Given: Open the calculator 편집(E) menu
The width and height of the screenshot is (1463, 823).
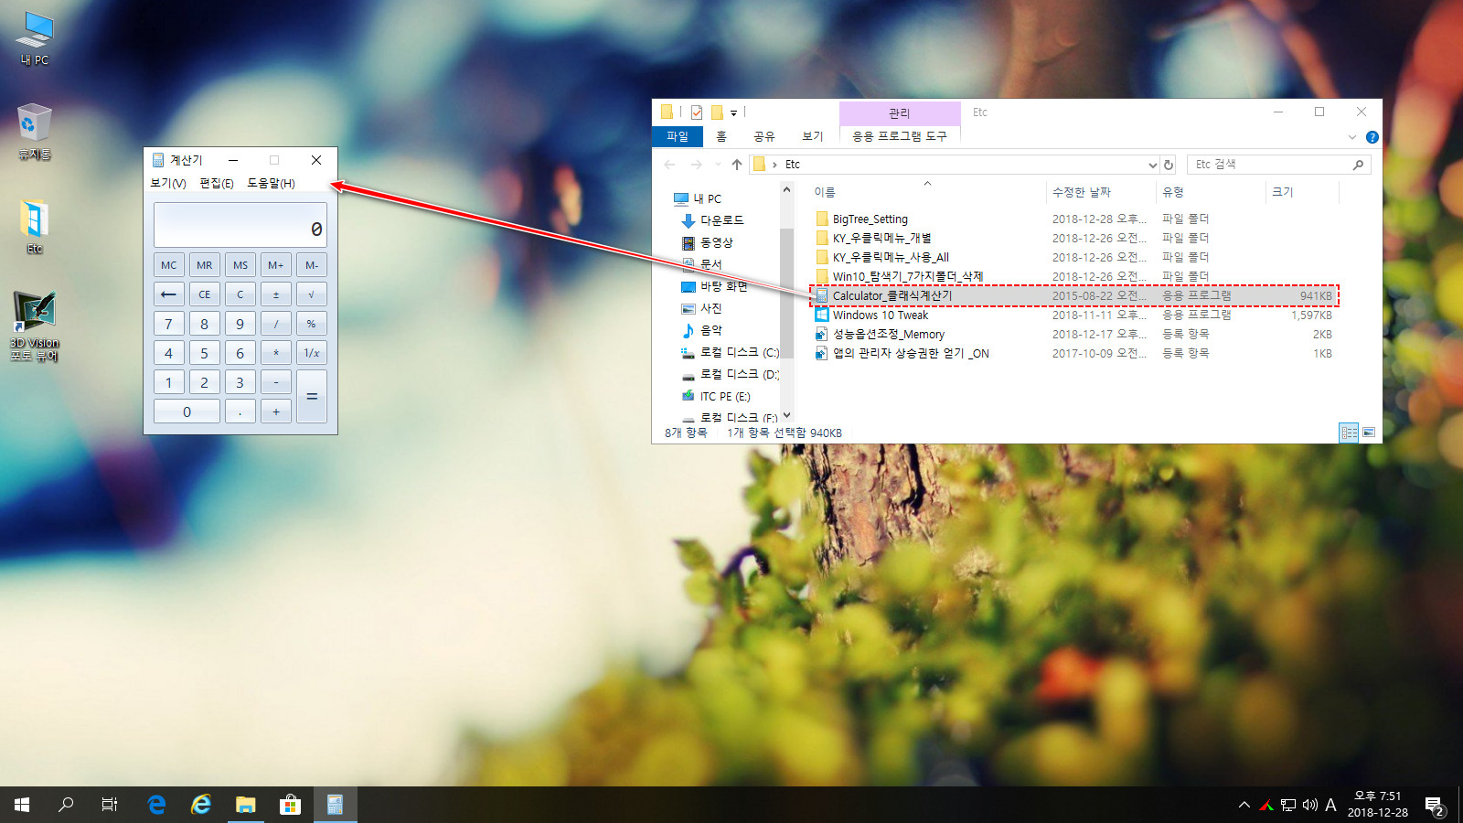Looking at the screenshot, I should 217,183.
